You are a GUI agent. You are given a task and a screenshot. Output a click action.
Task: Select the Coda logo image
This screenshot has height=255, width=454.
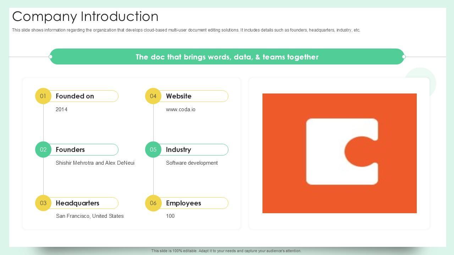pos(339,153)
